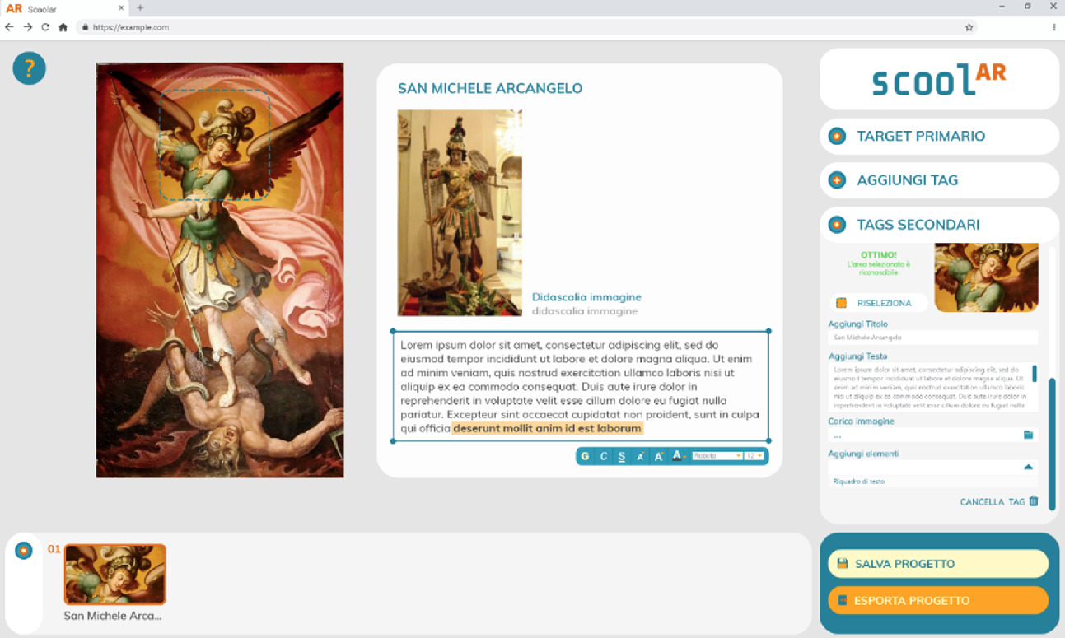Click the OTTIMO! recognition status text
This screenshot has height=638, width=1065.
coord(878,255)
